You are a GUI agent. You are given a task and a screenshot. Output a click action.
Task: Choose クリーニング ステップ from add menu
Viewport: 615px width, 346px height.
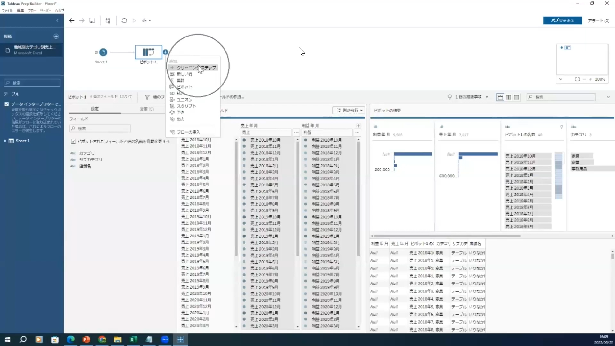click(193, 68)
